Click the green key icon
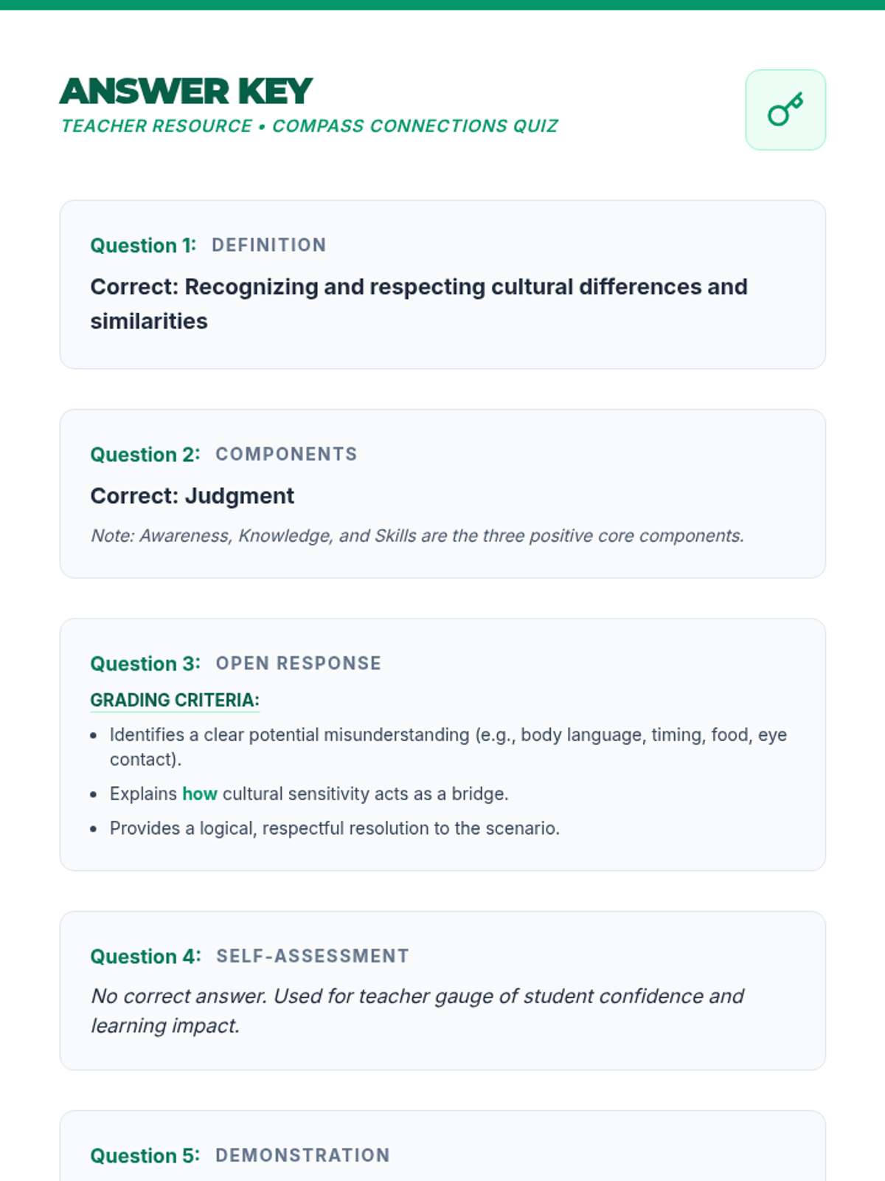This screenshot has width=885, height=1181. click(x=785, y=110)
